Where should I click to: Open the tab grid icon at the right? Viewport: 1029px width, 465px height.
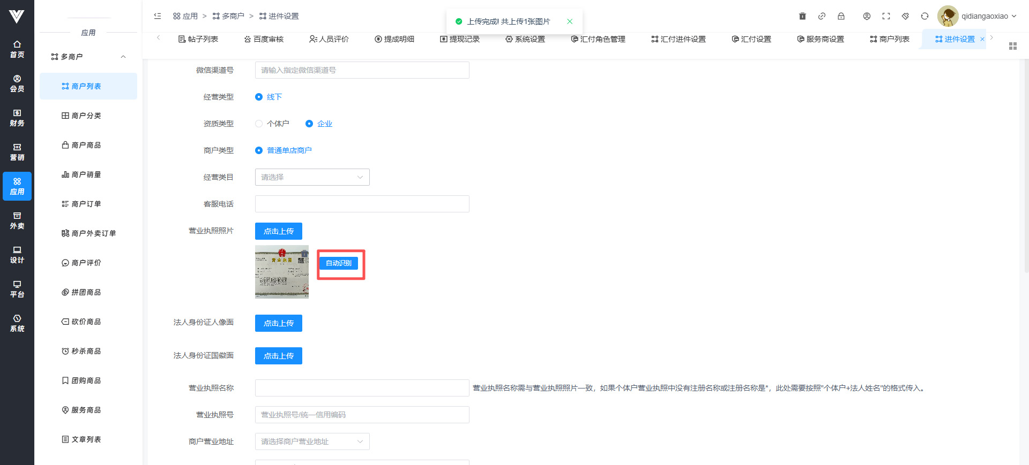tap(1012, 46)
